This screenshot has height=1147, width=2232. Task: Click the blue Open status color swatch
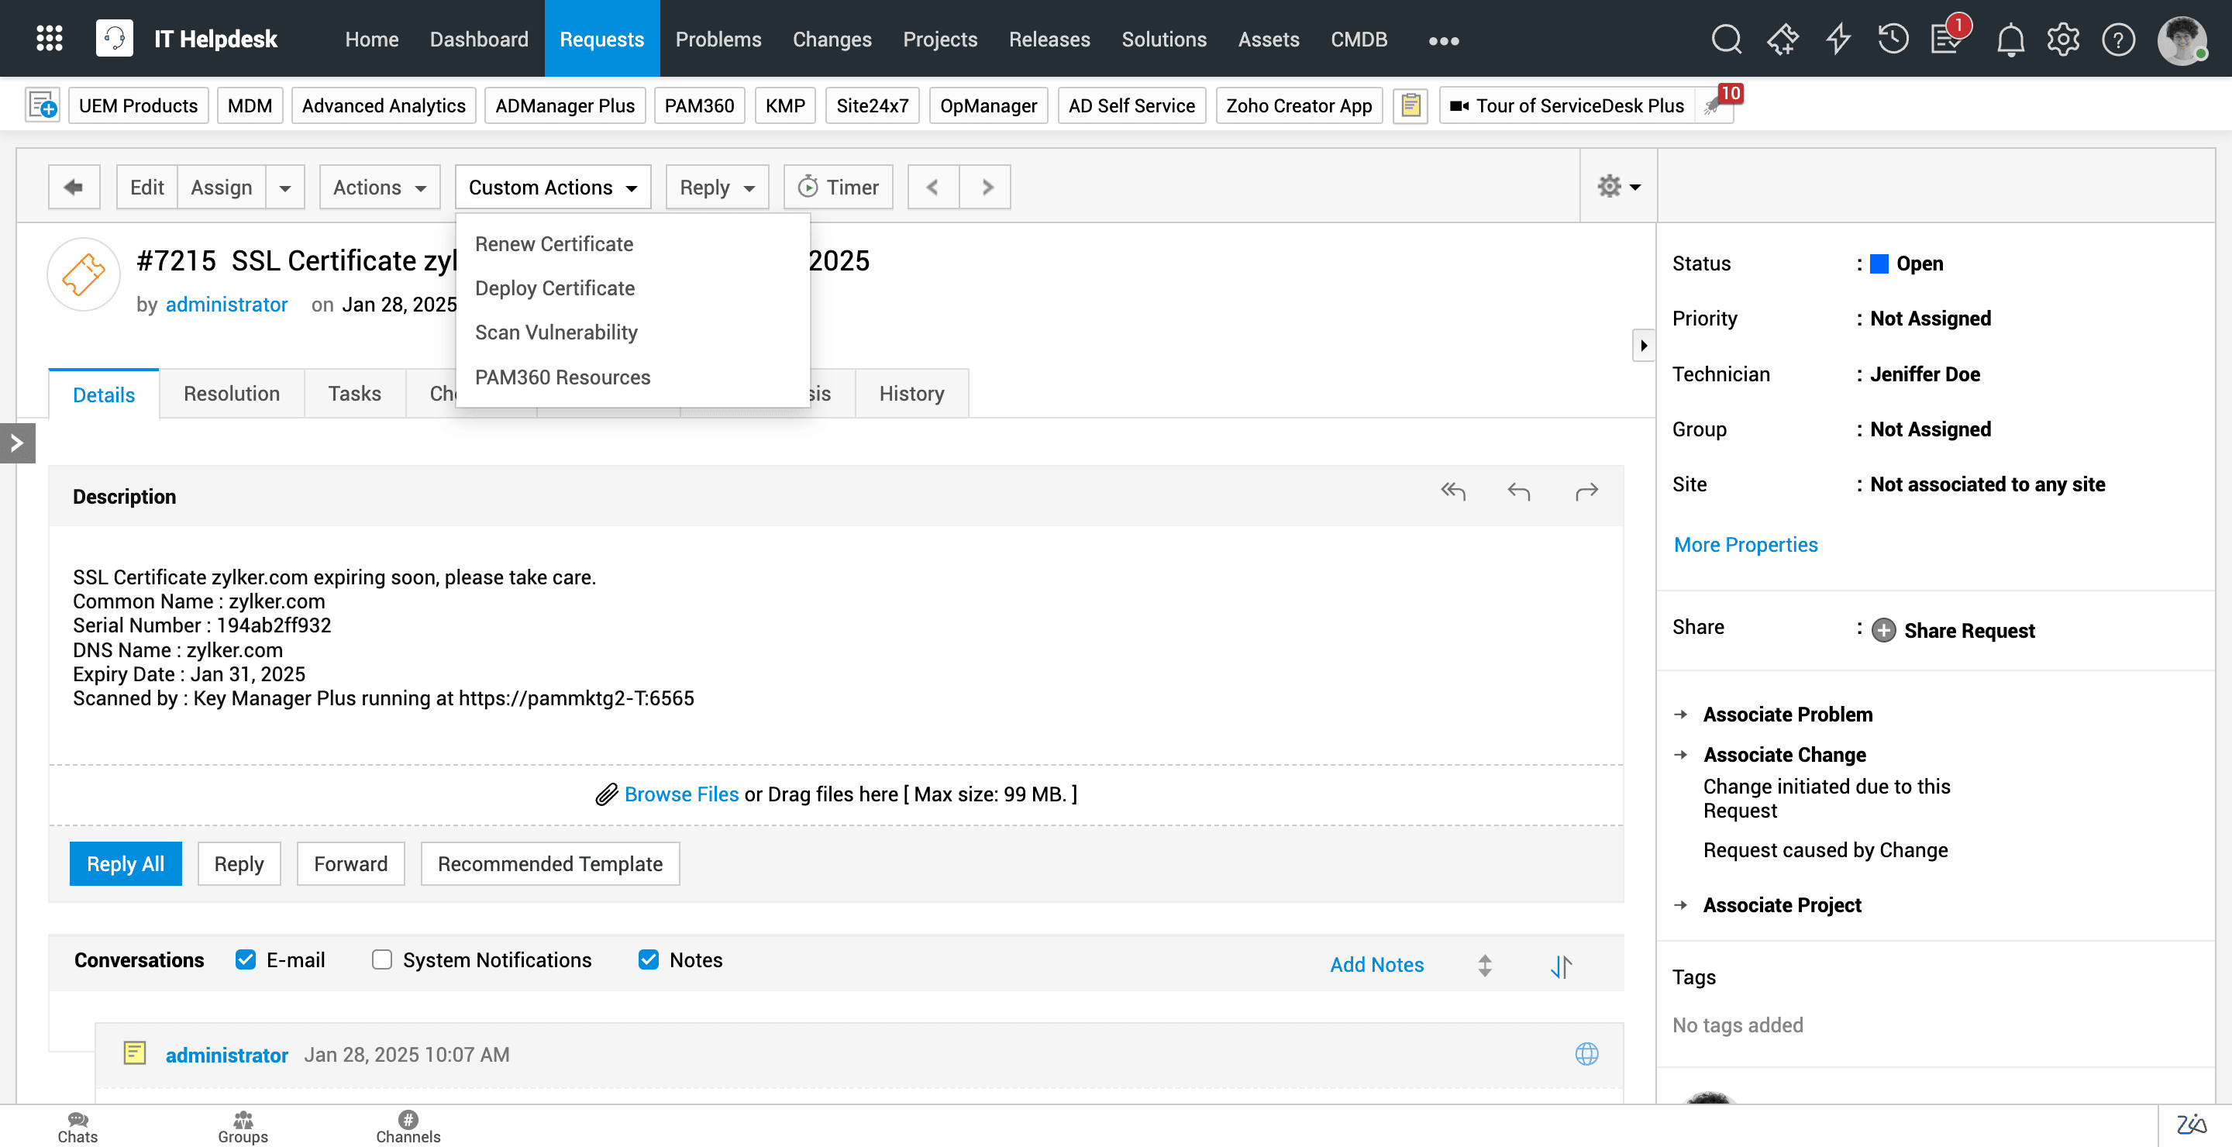[1879, 264]
